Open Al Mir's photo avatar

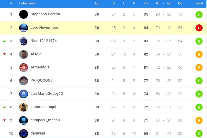coord(24,54)
